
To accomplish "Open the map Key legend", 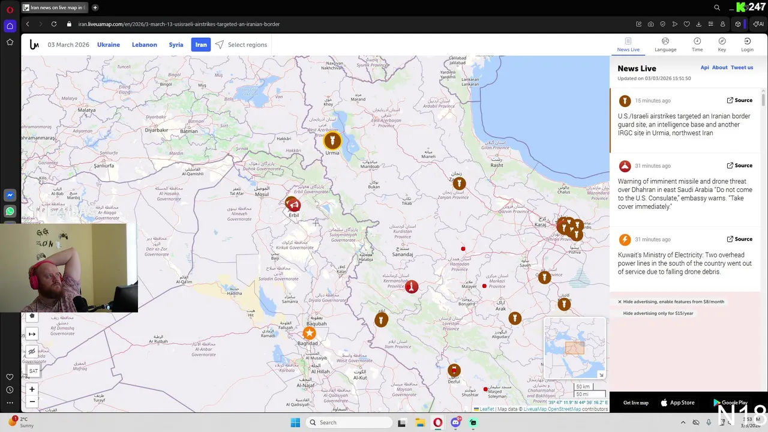I will (x=722, y=44).
